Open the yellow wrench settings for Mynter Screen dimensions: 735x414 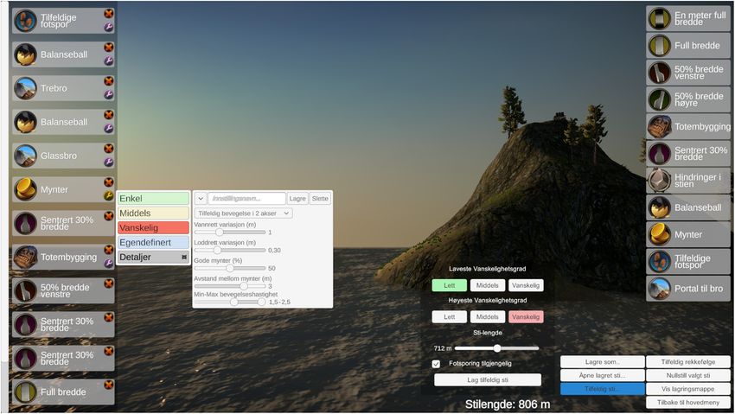(109, 195)
